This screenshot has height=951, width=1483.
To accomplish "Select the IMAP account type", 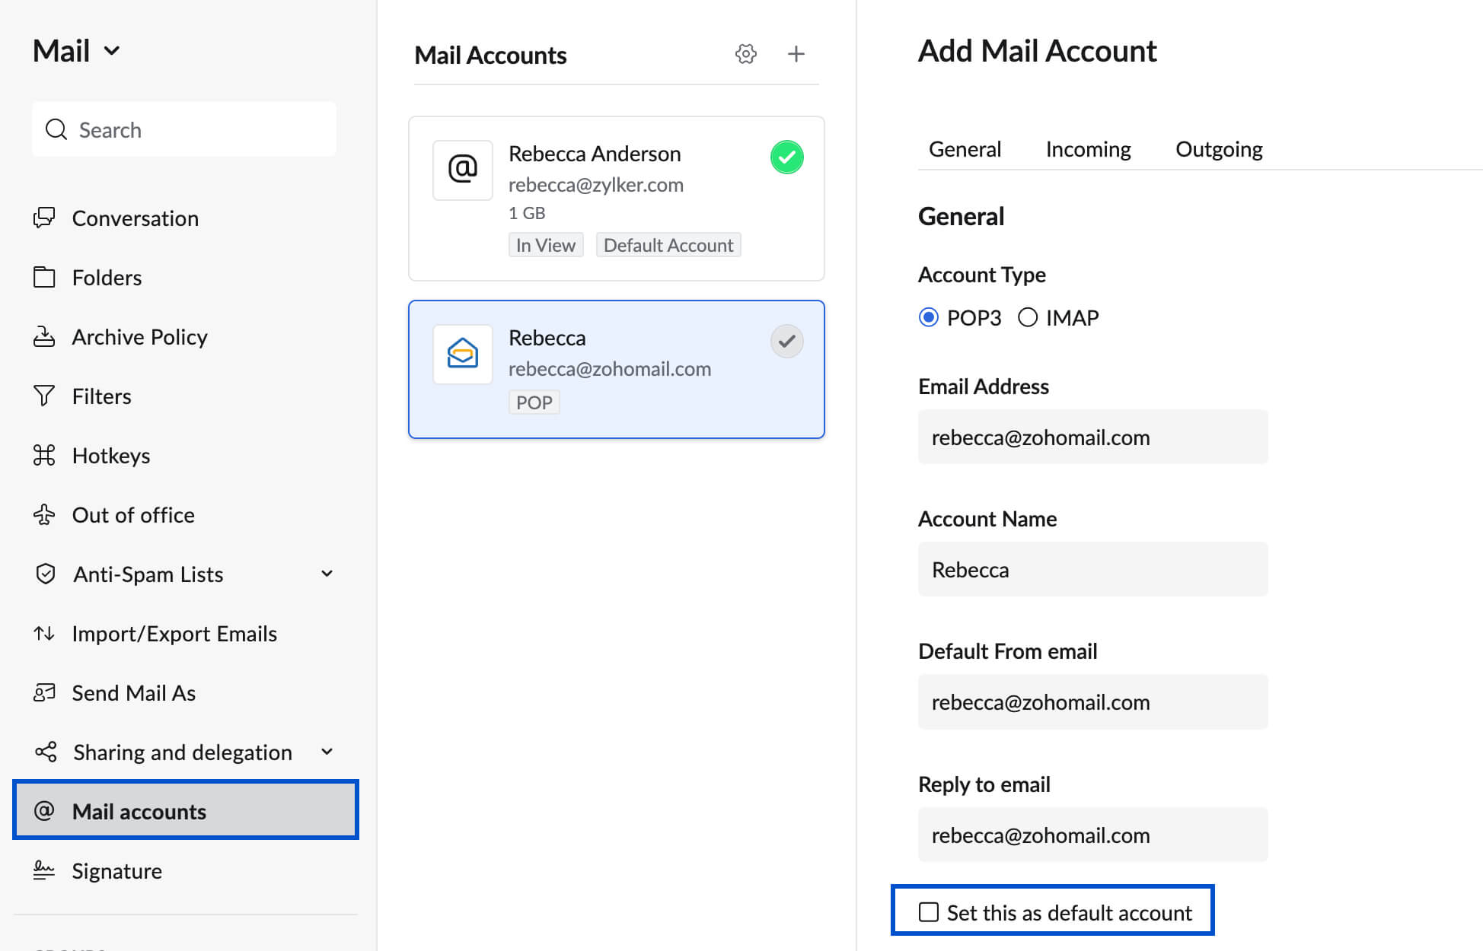I will click(1028, 317).
